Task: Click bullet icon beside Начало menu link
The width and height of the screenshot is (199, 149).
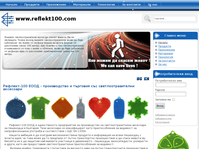Action: (x=156, y=43)
